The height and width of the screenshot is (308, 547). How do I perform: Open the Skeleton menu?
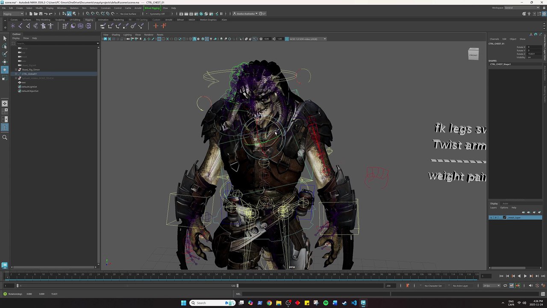click(74, 8)
